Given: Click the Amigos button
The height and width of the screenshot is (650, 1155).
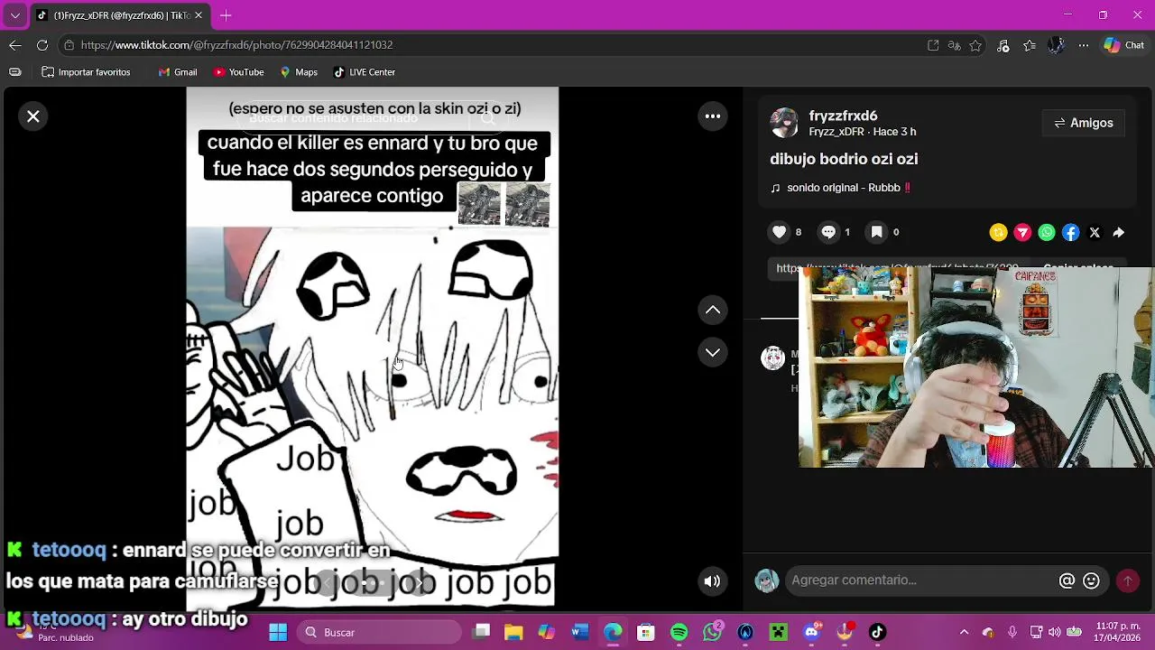Looking at the screenshot, I should tap(1084, 123).
